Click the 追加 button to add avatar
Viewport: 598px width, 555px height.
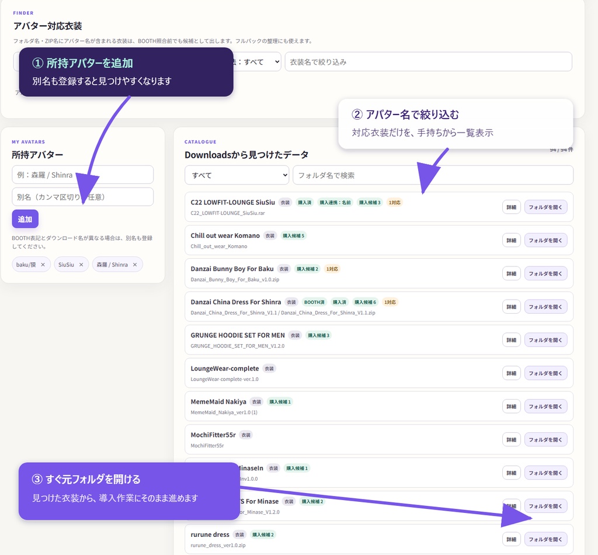(x=25, y=219)
